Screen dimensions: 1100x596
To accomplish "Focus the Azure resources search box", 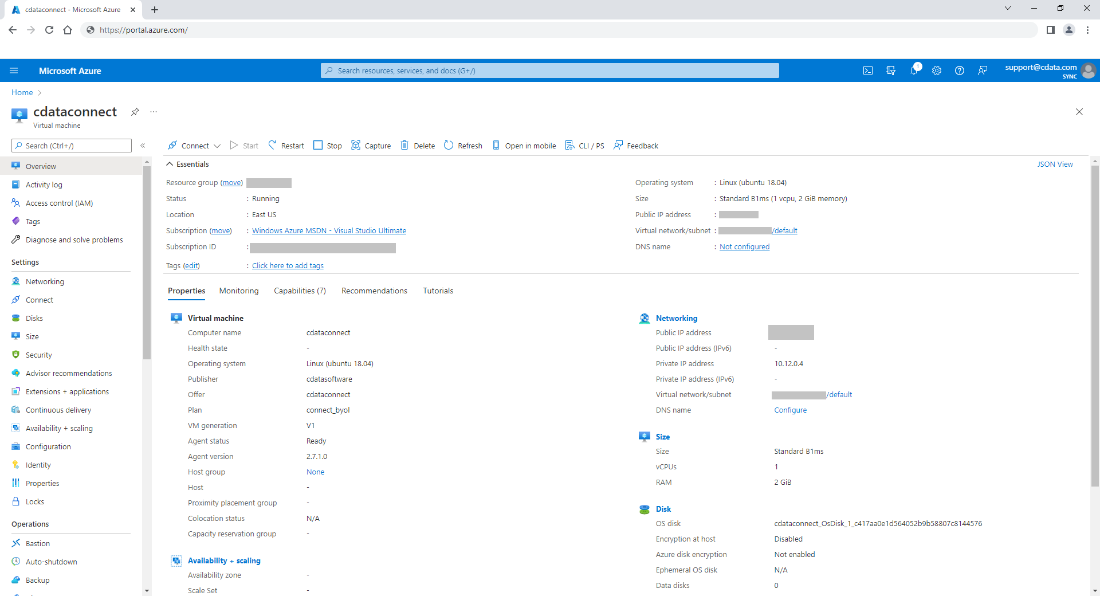I will coord(550,70).
